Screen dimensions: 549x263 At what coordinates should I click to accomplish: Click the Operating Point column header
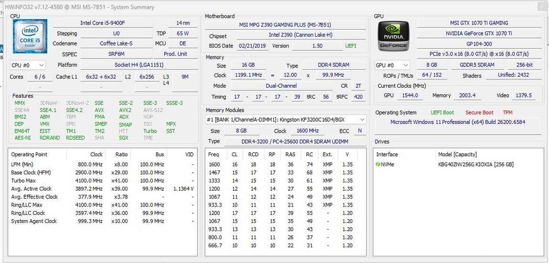(29, 155)
